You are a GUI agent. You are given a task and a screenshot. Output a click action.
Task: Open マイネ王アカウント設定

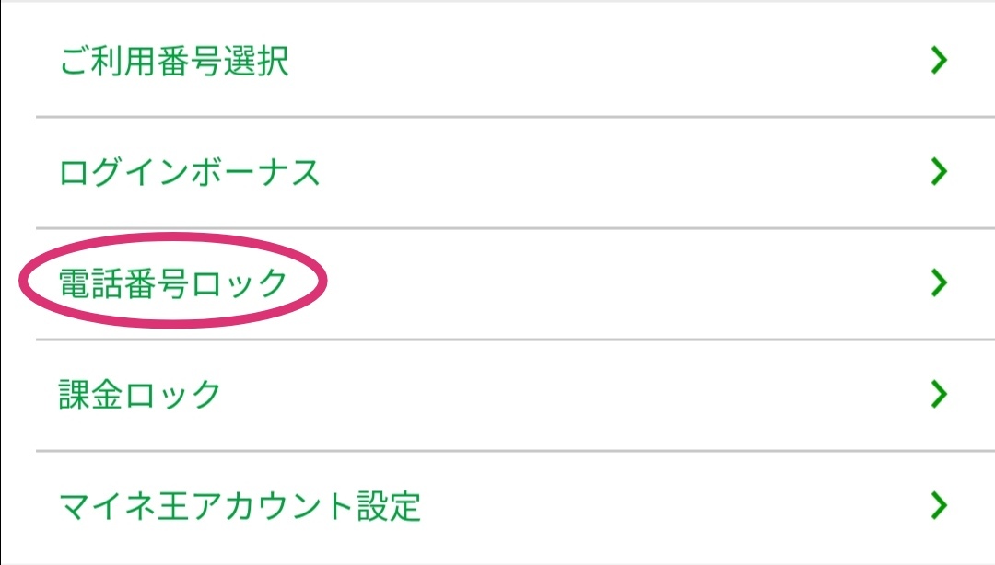coord(497,505)
